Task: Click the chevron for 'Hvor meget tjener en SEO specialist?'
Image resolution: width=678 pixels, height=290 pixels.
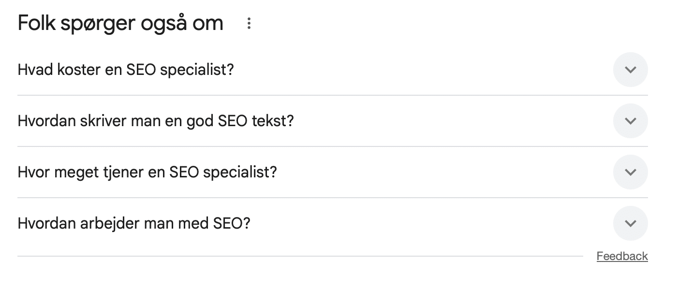Action: (630, 172)
